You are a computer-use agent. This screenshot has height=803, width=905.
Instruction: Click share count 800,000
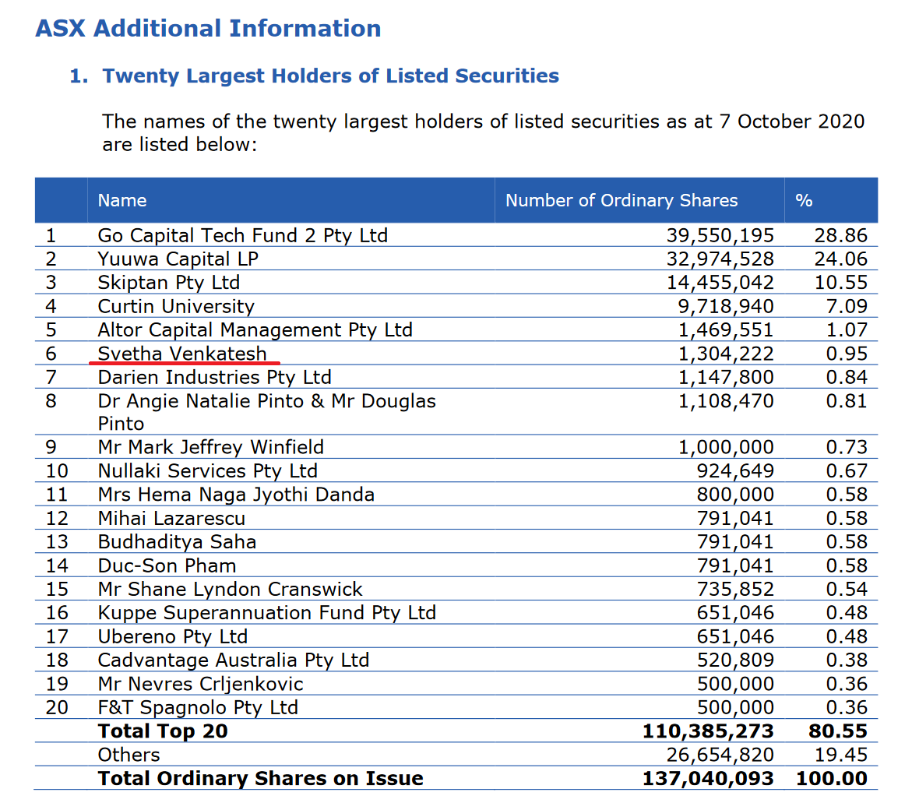coord(735,495)
